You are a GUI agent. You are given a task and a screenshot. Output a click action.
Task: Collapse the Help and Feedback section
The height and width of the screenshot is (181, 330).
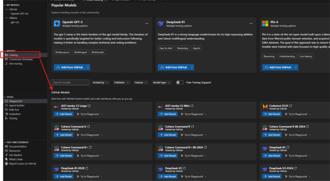click(x=5, y=142)
